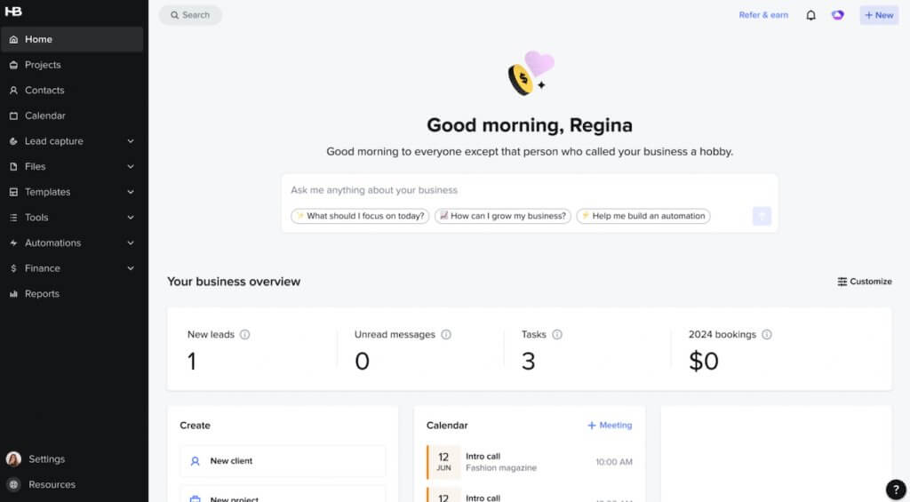Open the 10:00 AM Fashion magazine Intro call
This screenshot has width=910, height=502.
[x=530, y=462]
